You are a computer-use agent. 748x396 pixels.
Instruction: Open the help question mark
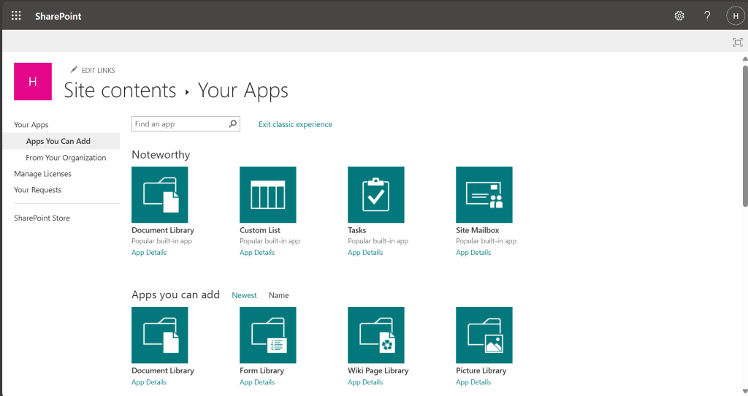(707, 16)
